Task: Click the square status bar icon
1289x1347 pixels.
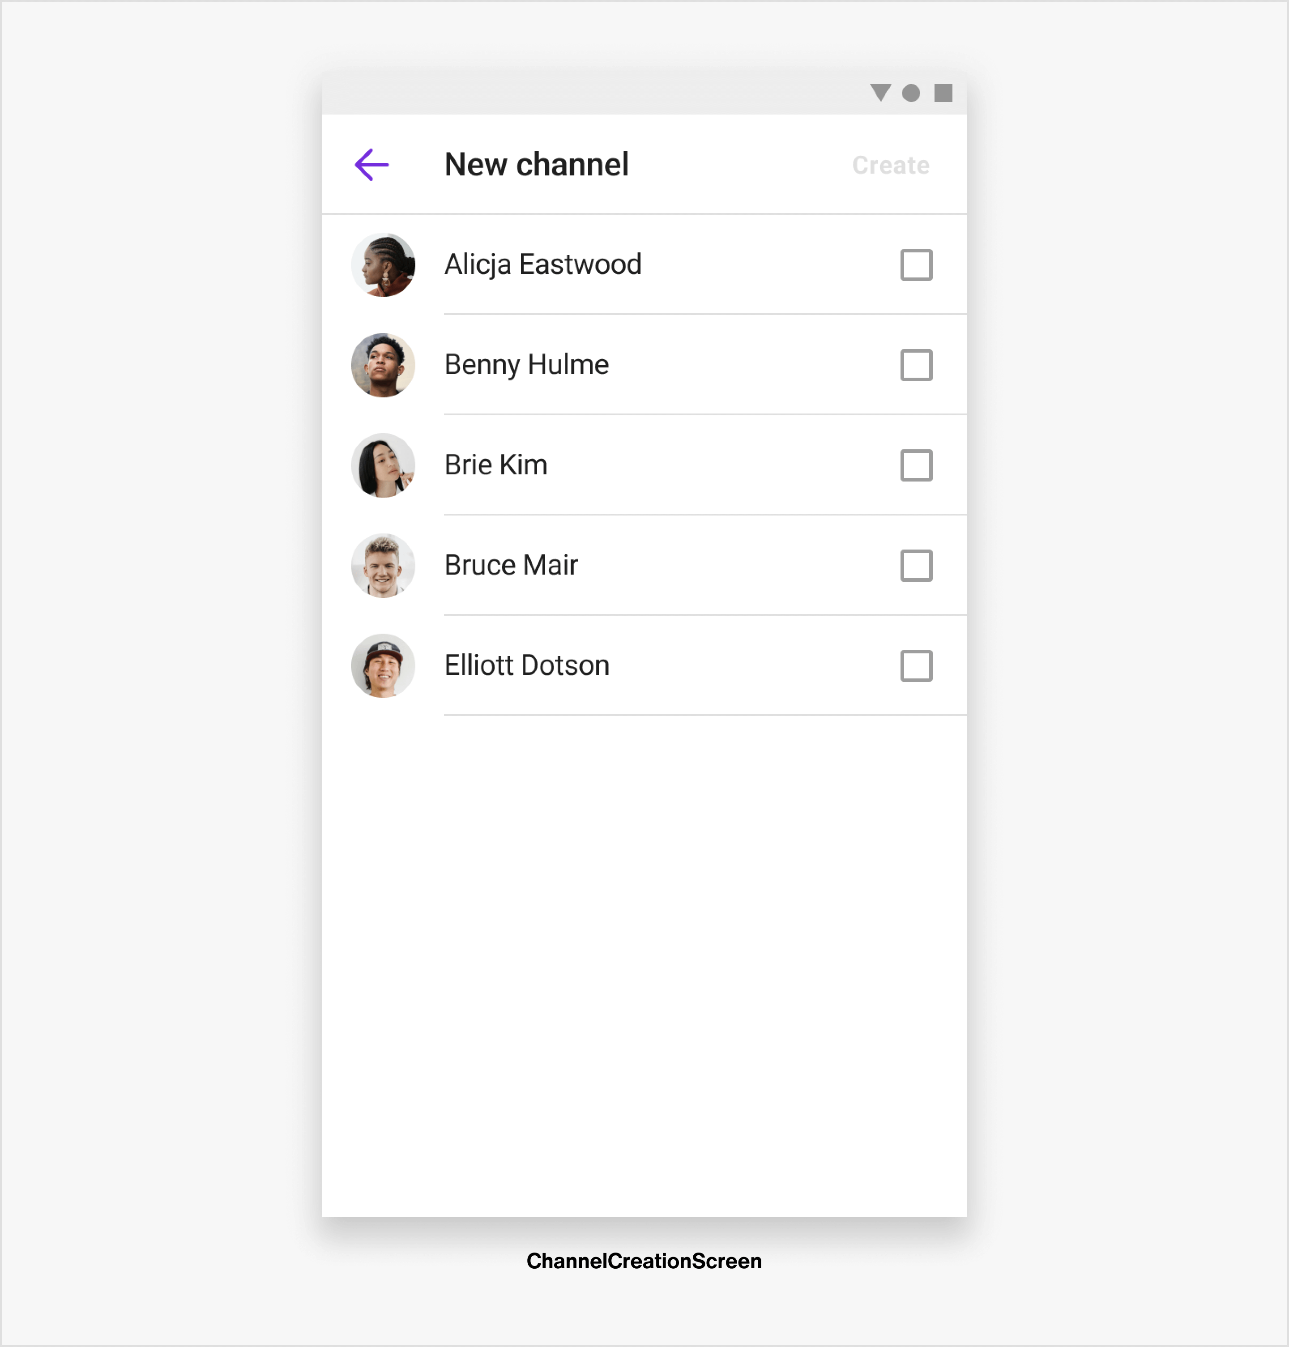Action: [x=943, y=94]
